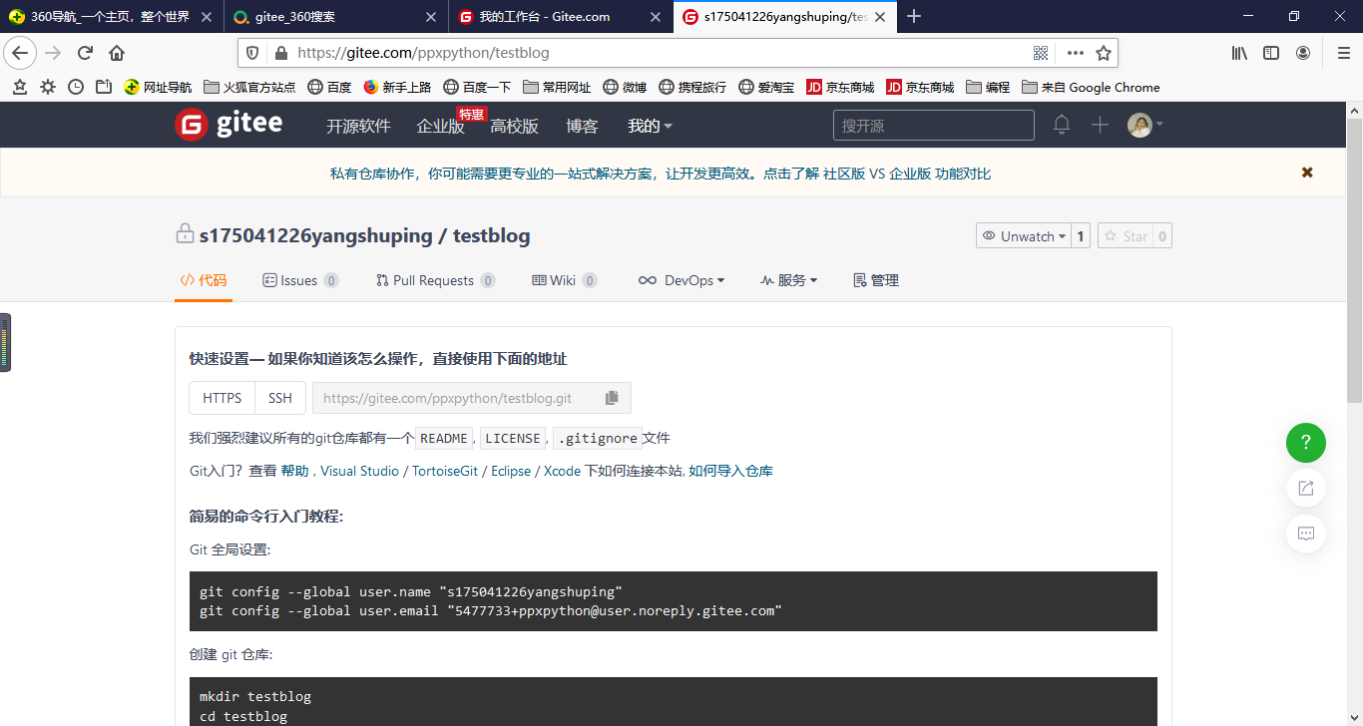Click the plus icon to create new repository
Viewport: 1363px width, 726px height.
[1099, 124]
